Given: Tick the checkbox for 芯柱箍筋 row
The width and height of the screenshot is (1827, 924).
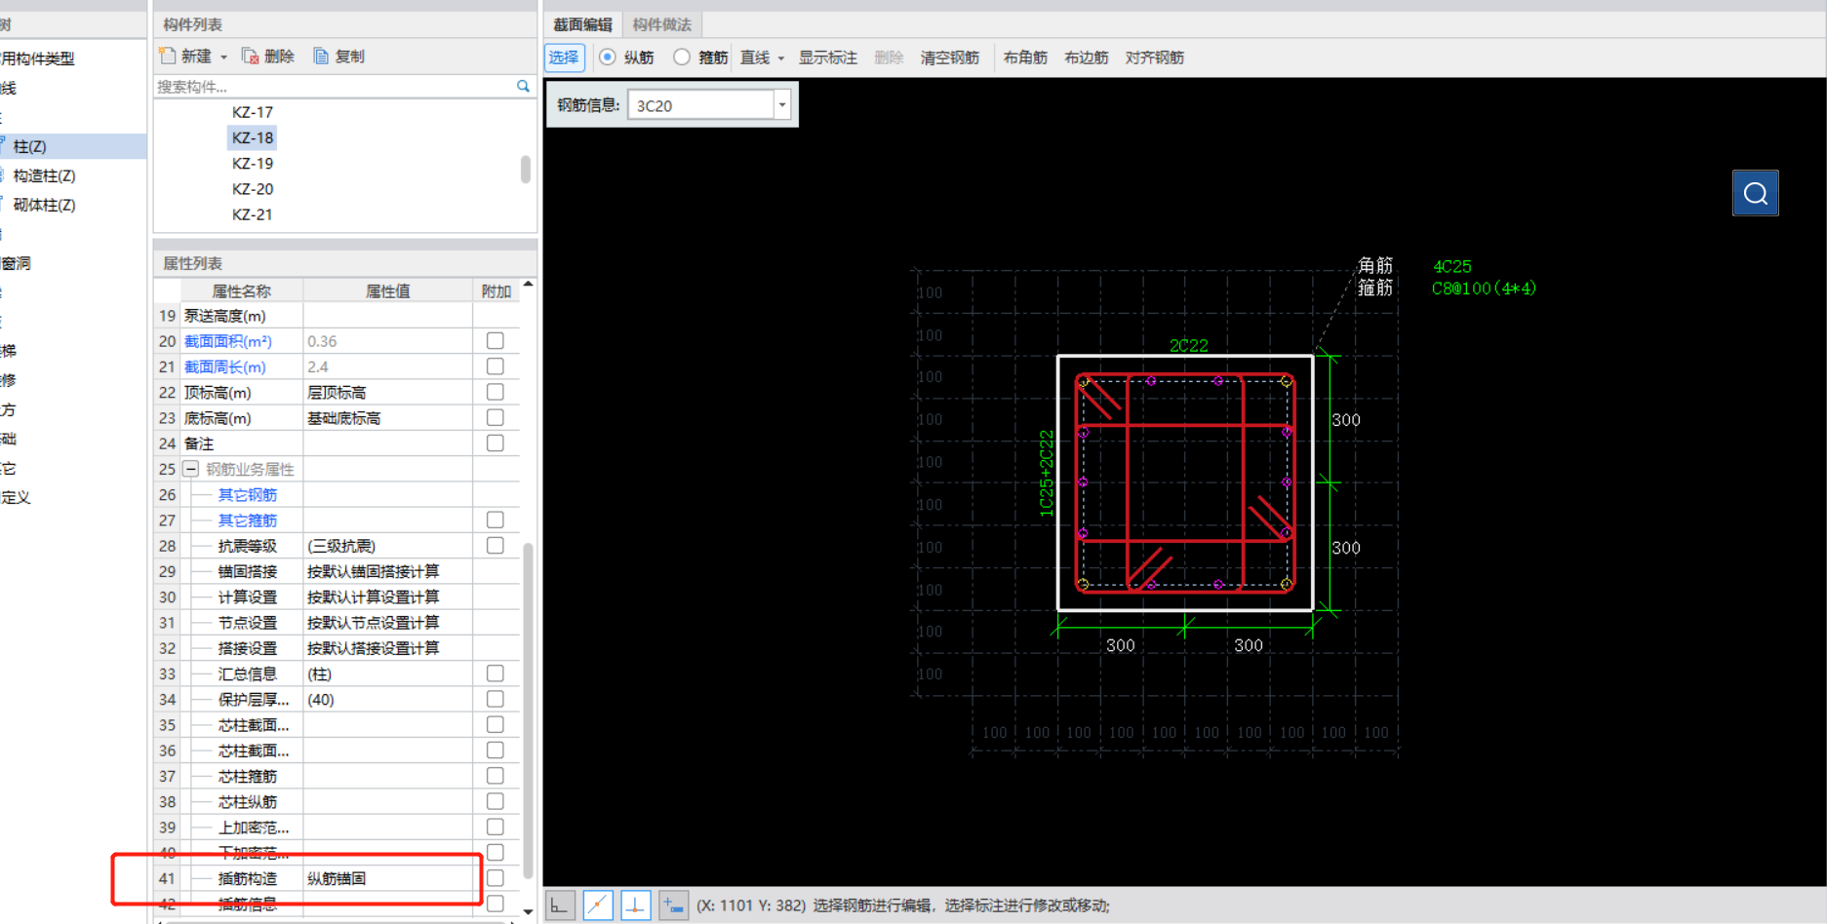Looking at the screenshot, I should coord(496,776).
